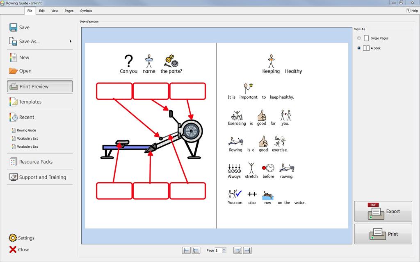Image resolution: width=420 pixels, height=262 pixels.
Task: Click the Save As icon
Action: 13,41
